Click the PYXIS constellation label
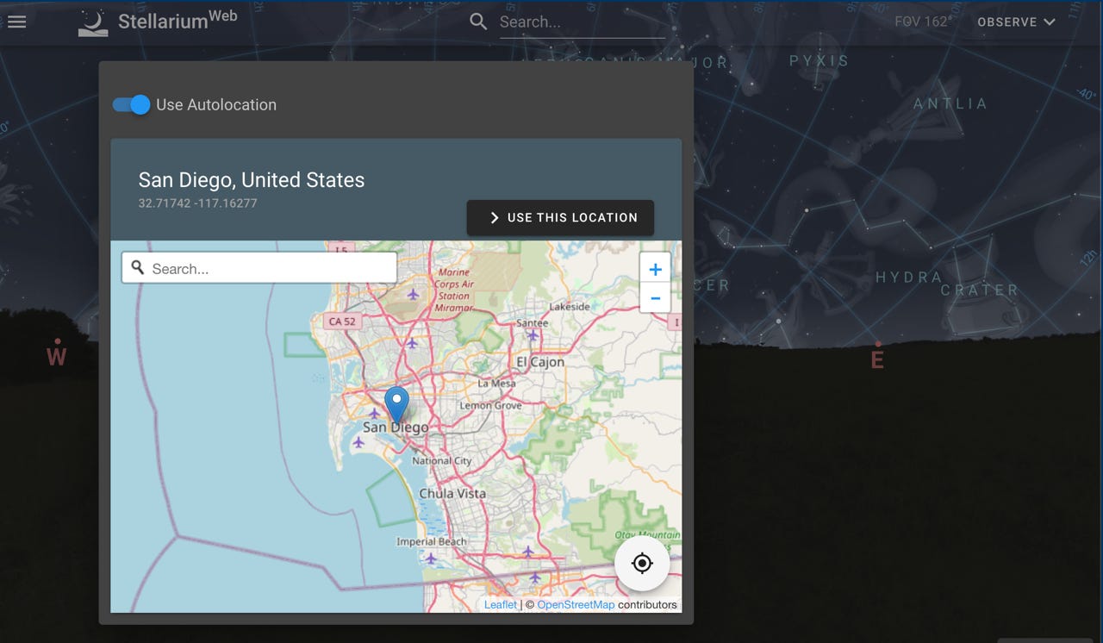Image resolution: width=1103 pixels, height=643 pixels. (x=819, y=61)
